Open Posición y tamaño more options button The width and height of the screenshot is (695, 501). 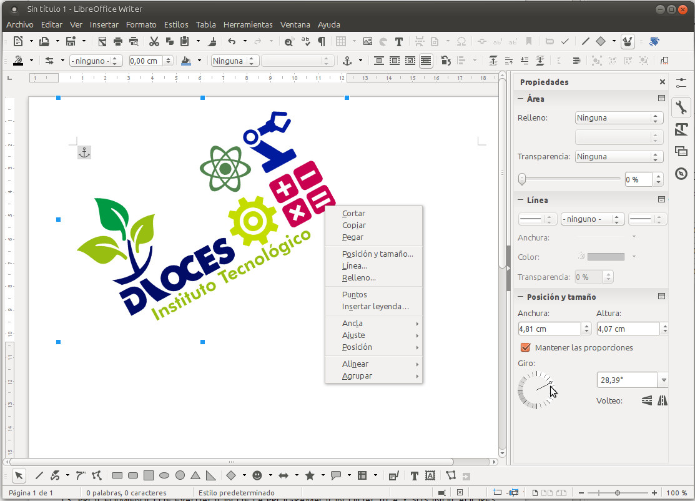coord(661,296)
